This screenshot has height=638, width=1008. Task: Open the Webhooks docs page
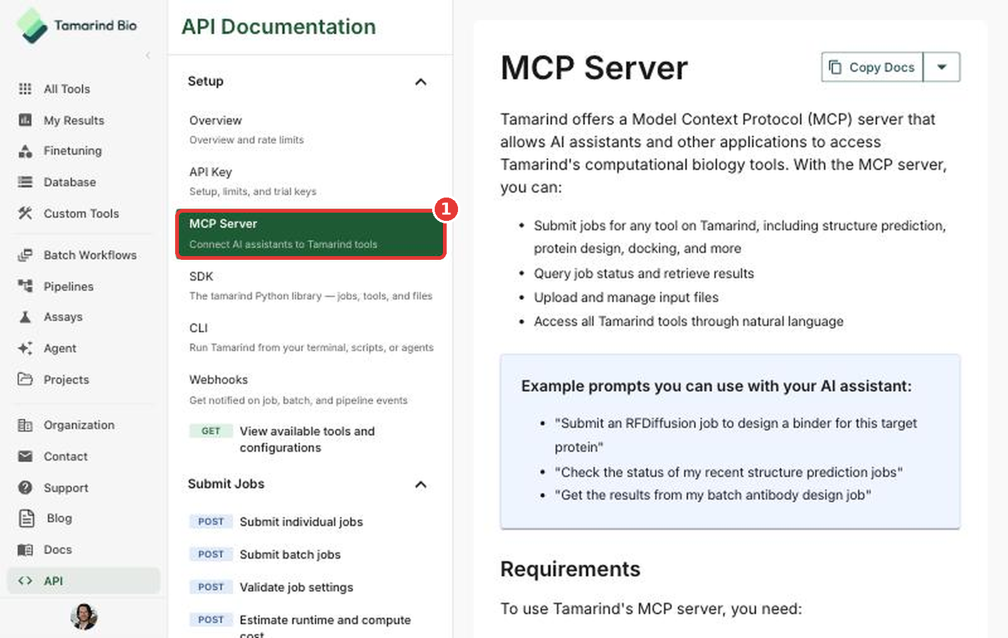[311, 389]
